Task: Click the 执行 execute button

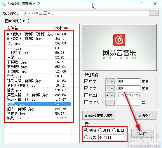Action: click(143, 134)
